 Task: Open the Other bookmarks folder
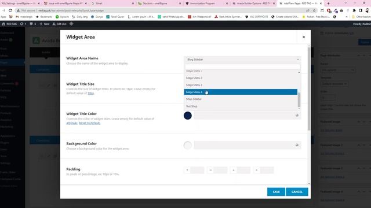(x=361, y=17)
